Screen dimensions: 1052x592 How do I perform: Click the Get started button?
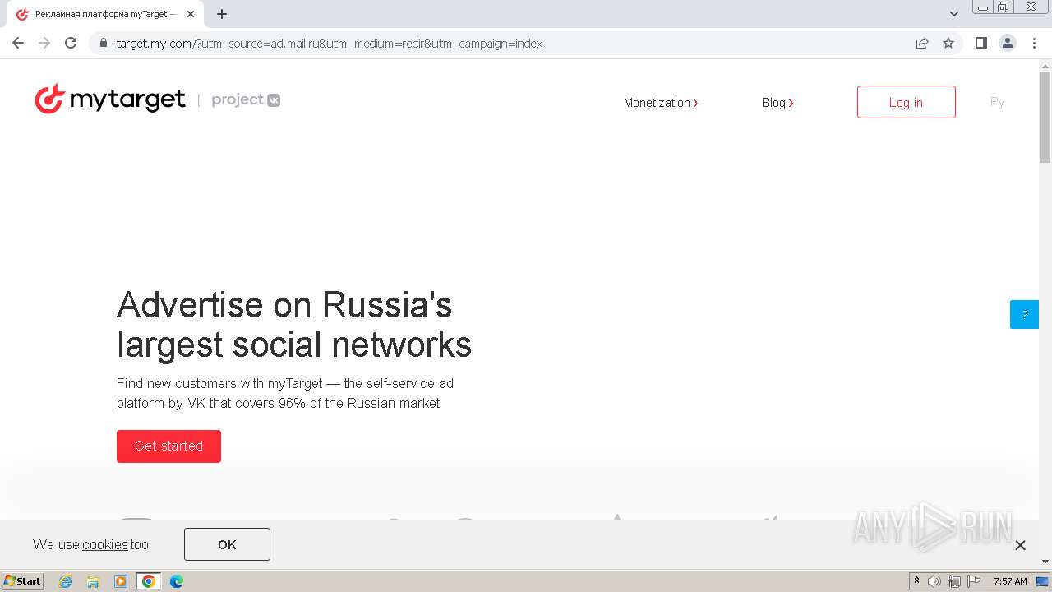click(x=168, y=446)
